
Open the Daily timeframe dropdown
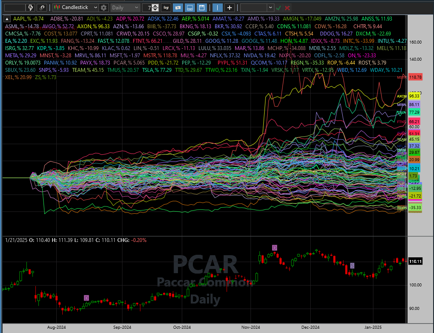125,8
